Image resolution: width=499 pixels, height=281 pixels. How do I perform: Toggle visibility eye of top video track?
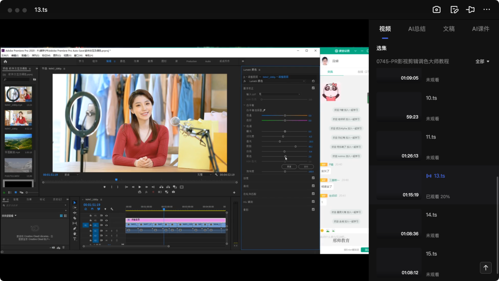[107, 216]
